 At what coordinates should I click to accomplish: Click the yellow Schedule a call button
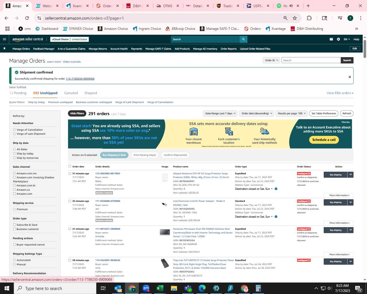(324, 140)
